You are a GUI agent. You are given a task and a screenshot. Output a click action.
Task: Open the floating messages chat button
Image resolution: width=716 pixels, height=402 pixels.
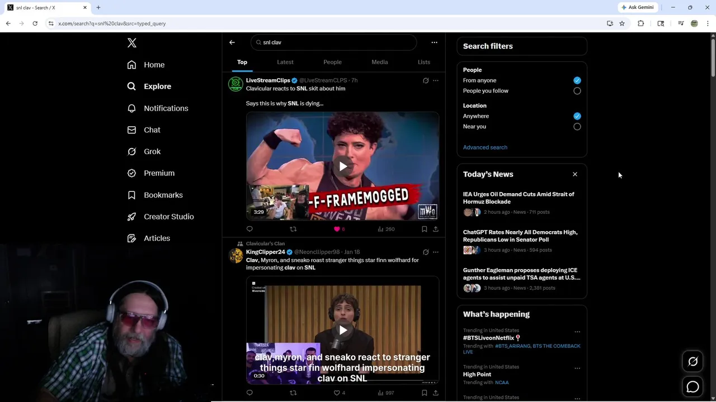(693, 386)
